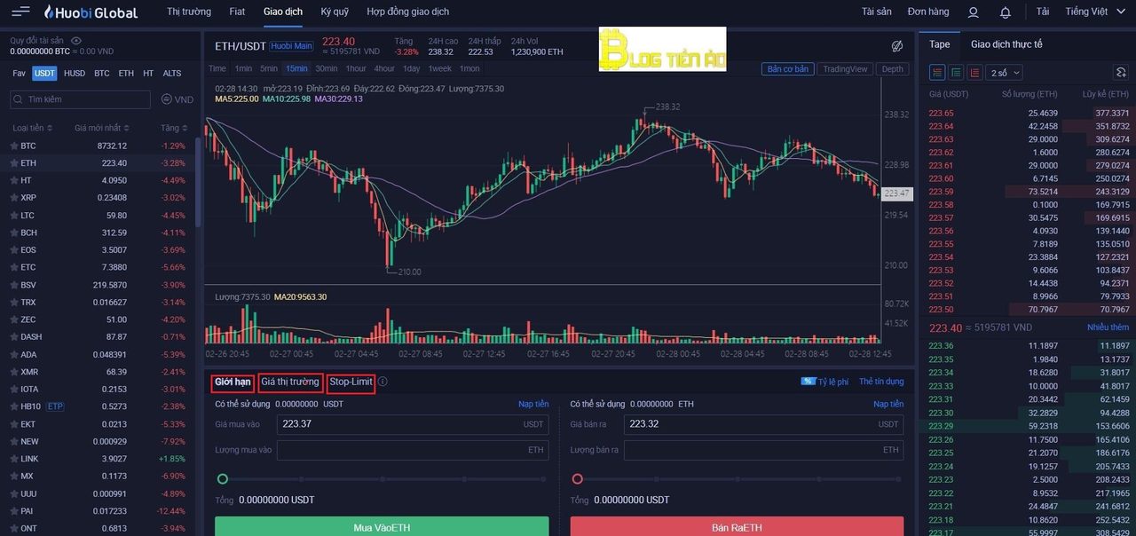This screenshot has width=1136, height=536.
Task: Open the Thị trường navigation menu
Action: 189,12
